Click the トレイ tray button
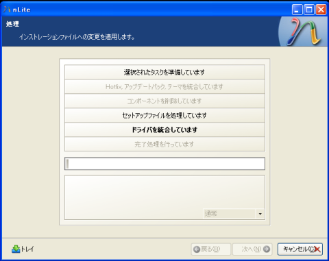Image resolution: width=329 pixels, height=261 pixels. [x=23, y=249]
